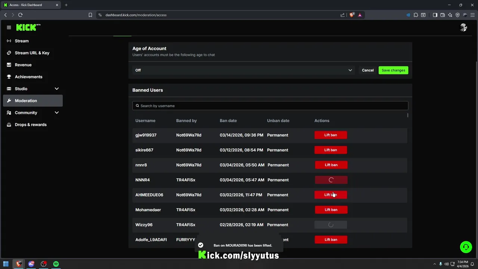The height and width of the screenshot is (269, 478).
Task: Bookmark this page icon
Action: pyautogui.click(x=90, y=15)
